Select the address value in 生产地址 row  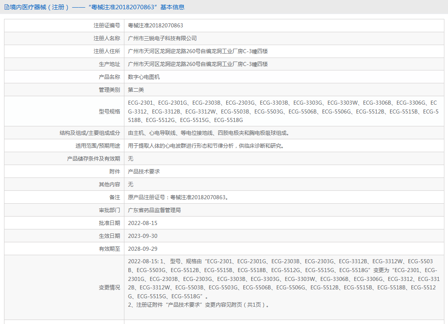[198, 64]
